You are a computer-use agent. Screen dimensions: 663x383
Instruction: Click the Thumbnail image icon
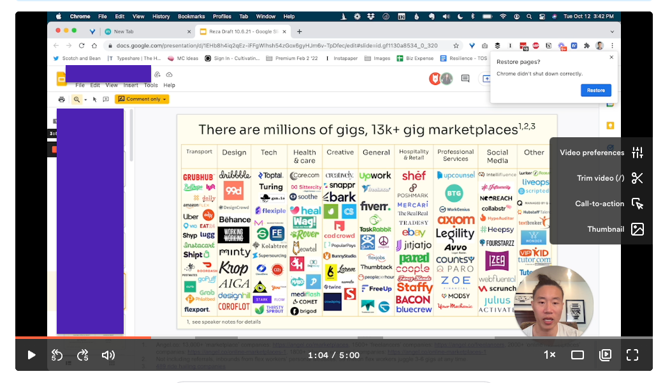point(637,229)
